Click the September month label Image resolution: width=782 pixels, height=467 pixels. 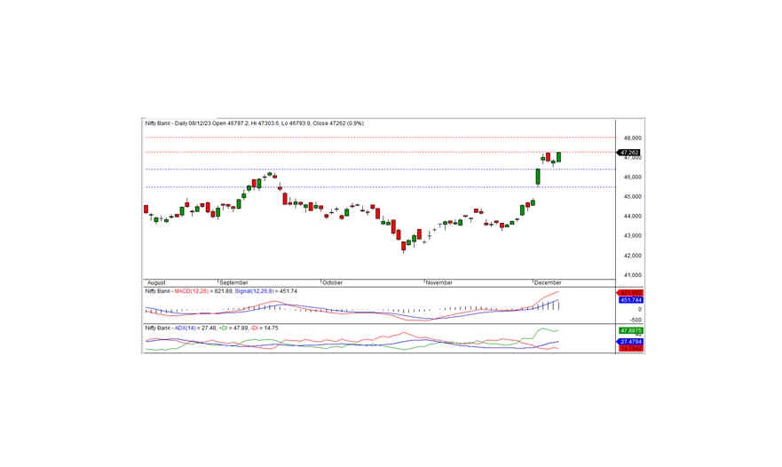(x=234, y=282)
